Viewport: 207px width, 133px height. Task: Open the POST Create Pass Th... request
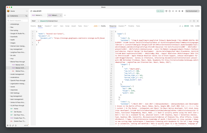(18, 118)
